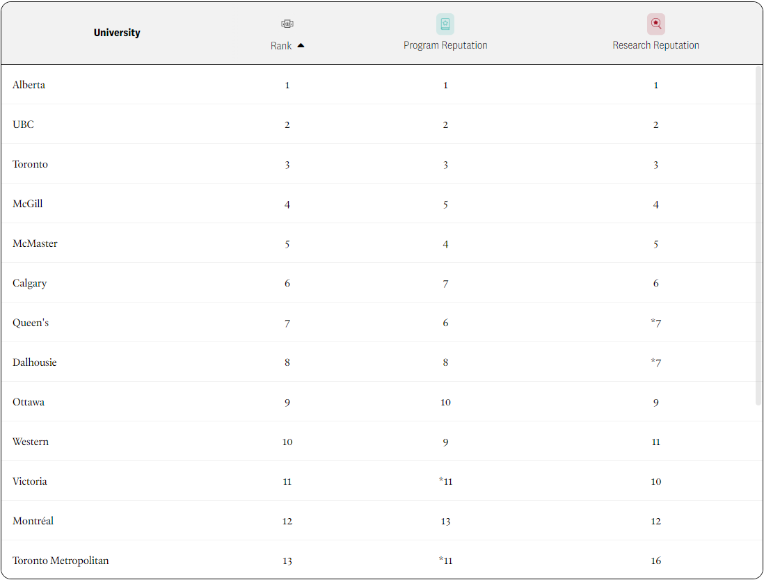Screen dimensions: 764x580
Task: Click the McMaster university name
Action: 35,243
